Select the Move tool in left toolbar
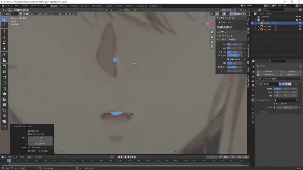The width and height of the screenshot is (303, 170). click(x=5, y=32)
